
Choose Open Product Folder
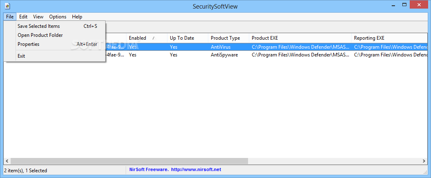55,35
